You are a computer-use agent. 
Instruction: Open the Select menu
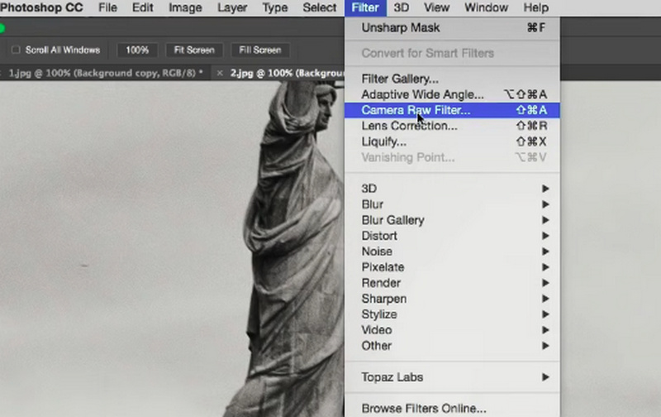click(x=320, y=7)
